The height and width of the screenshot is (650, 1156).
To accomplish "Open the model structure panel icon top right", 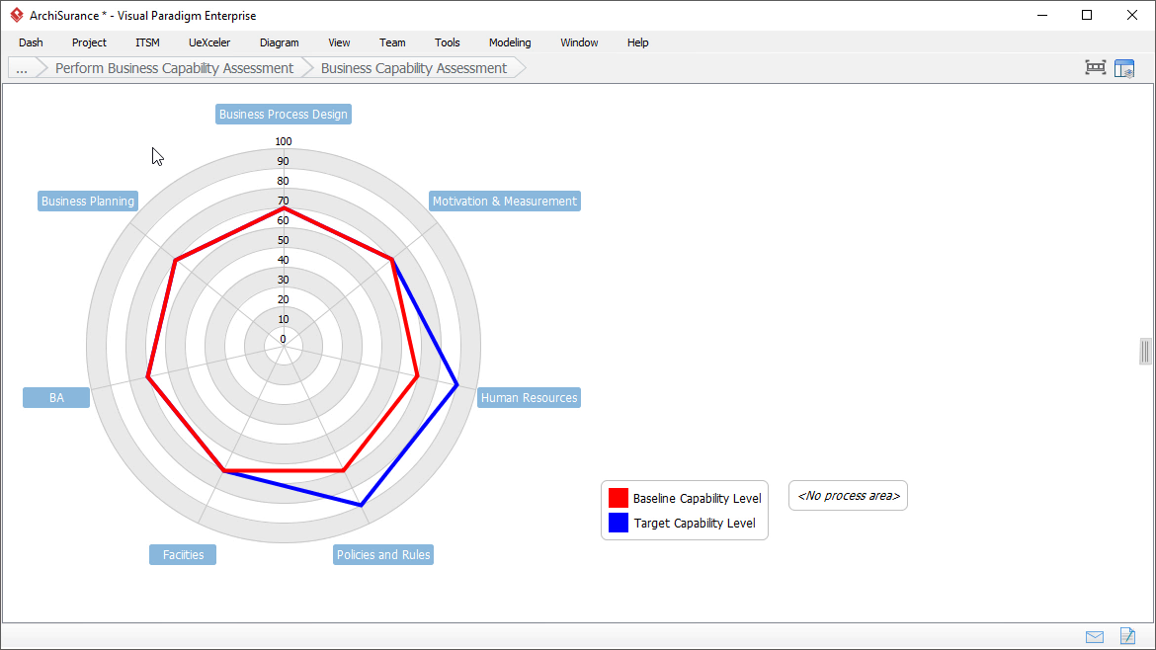I will click(x=1124, y=67).
